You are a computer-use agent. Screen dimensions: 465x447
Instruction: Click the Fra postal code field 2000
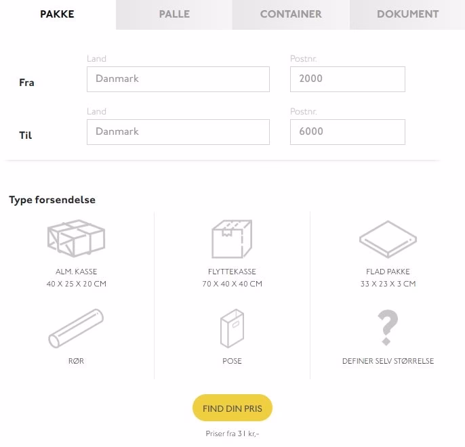347,79
